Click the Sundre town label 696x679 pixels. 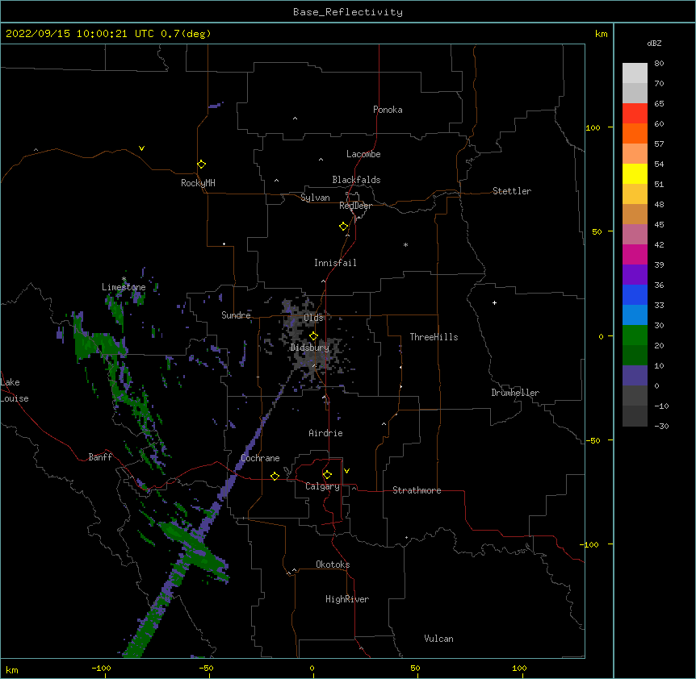236,315
